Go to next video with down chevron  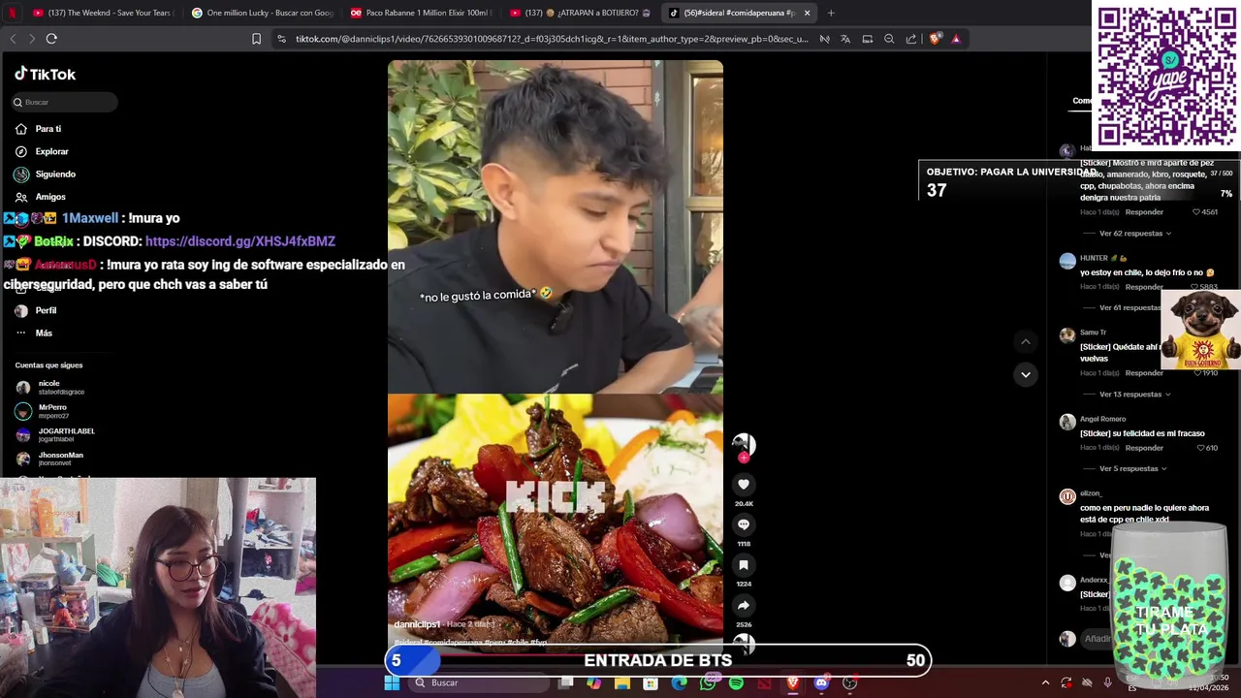point(1025,374)
